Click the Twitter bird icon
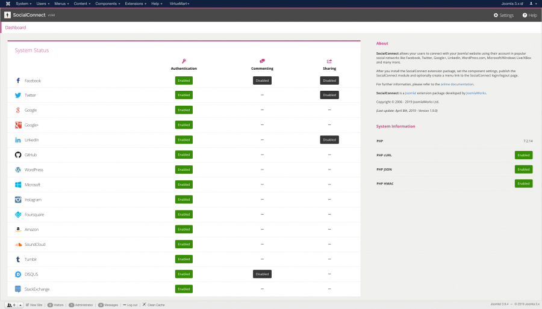The height and width of the screenshot is (309, 542). click(18, 95)
